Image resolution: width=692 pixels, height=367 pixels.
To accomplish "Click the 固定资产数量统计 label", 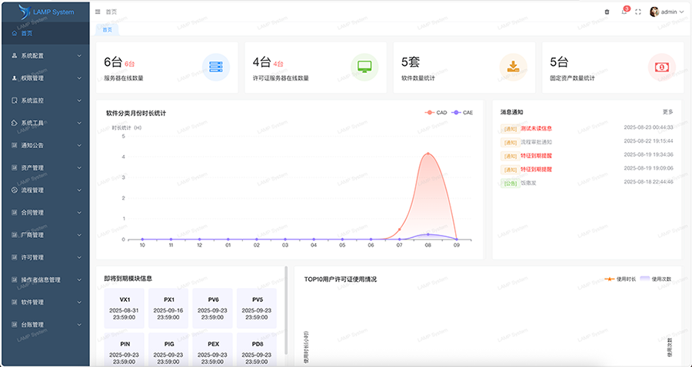I will point(572,78).
